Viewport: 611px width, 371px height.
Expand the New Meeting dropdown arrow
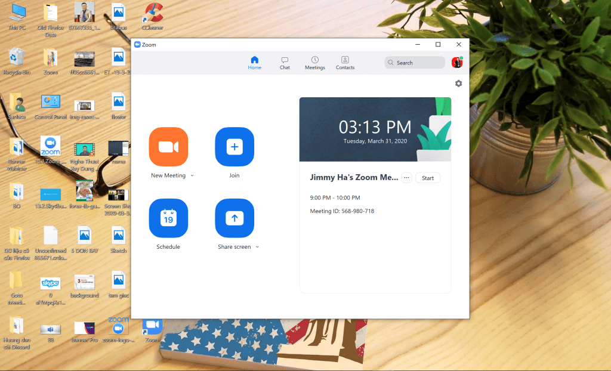pyautogui.click(x=192, y=176)
